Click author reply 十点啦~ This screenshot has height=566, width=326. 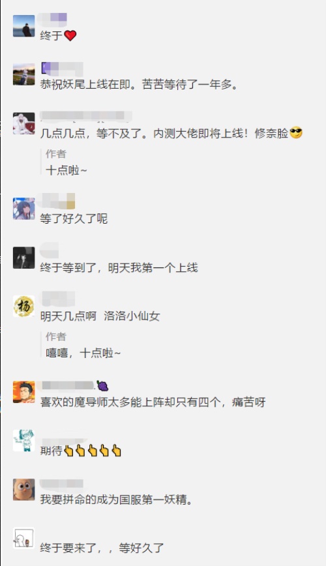tap(67, 170)
